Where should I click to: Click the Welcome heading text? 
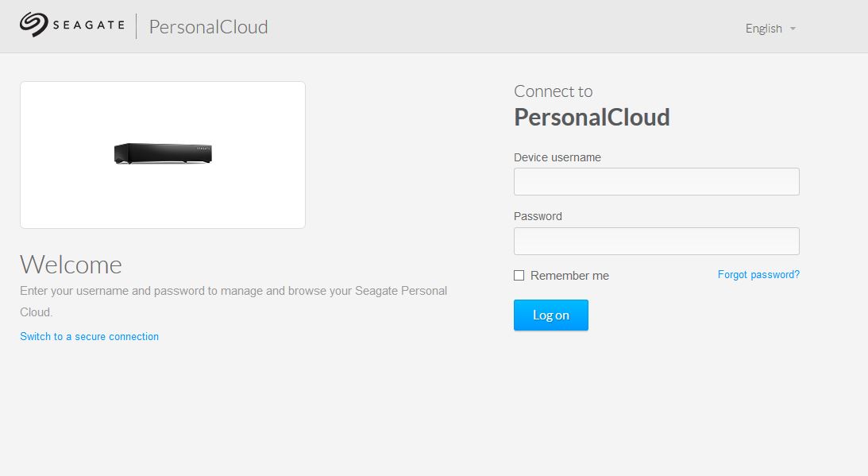(x=71, y=265)
